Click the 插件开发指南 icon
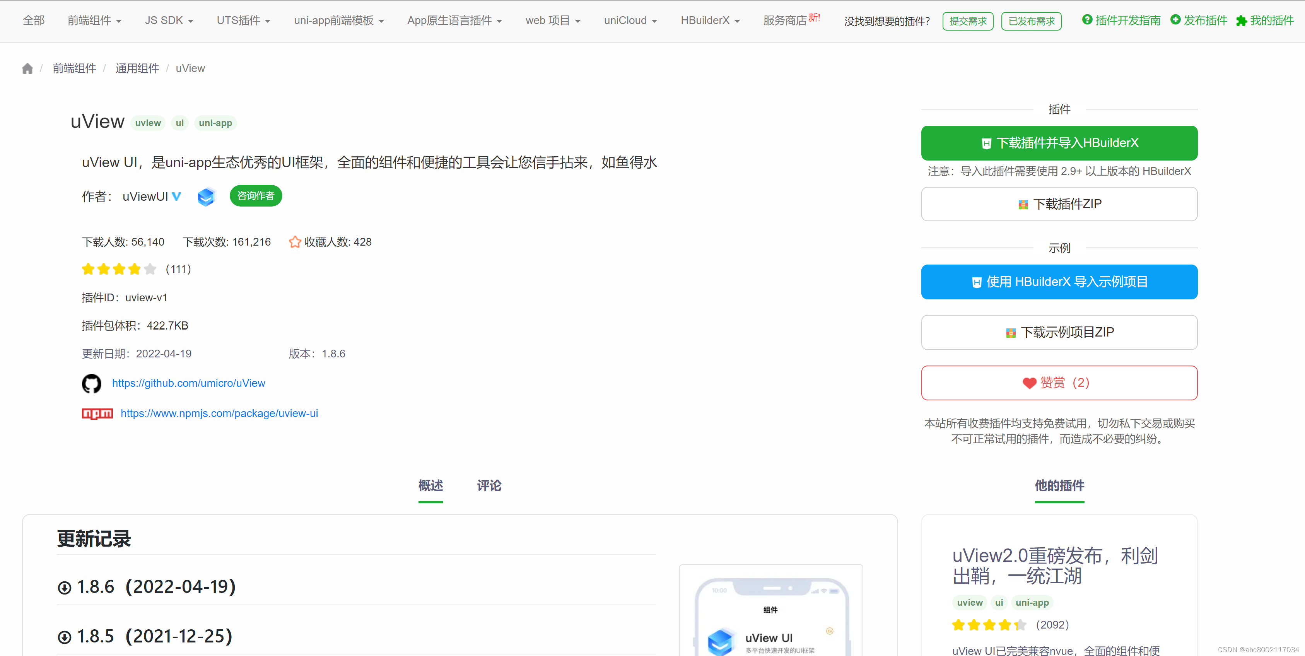The height and width of the screenshot is (656, 1305). pyautogui.click(x=1088, y=20)
